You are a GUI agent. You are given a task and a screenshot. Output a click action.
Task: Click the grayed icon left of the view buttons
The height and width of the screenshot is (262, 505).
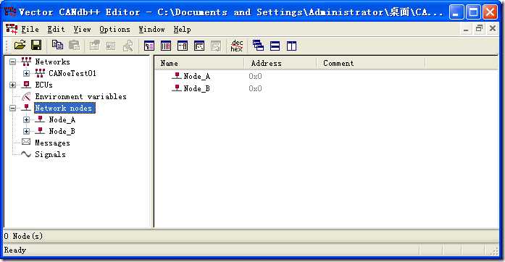[128, 46]
